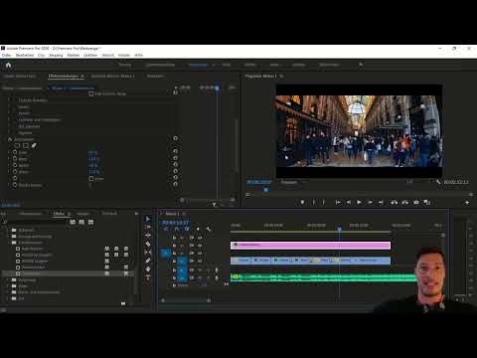Reset the whole Zuschneiden effect
Image resolution: width=477 pixels, height=358 pixels.
pos(176,138)
